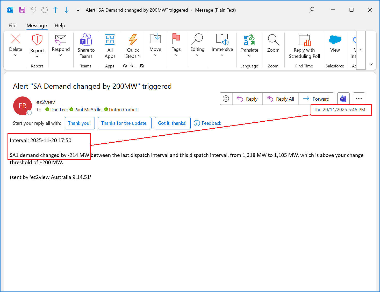Click Share to Teams icon
Viewport: 380px width, 292px height.
pos(86,40)
